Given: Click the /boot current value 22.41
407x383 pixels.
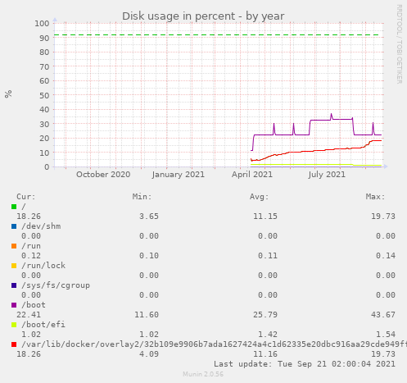Looking at the screenshot, I should pos(29,315).
